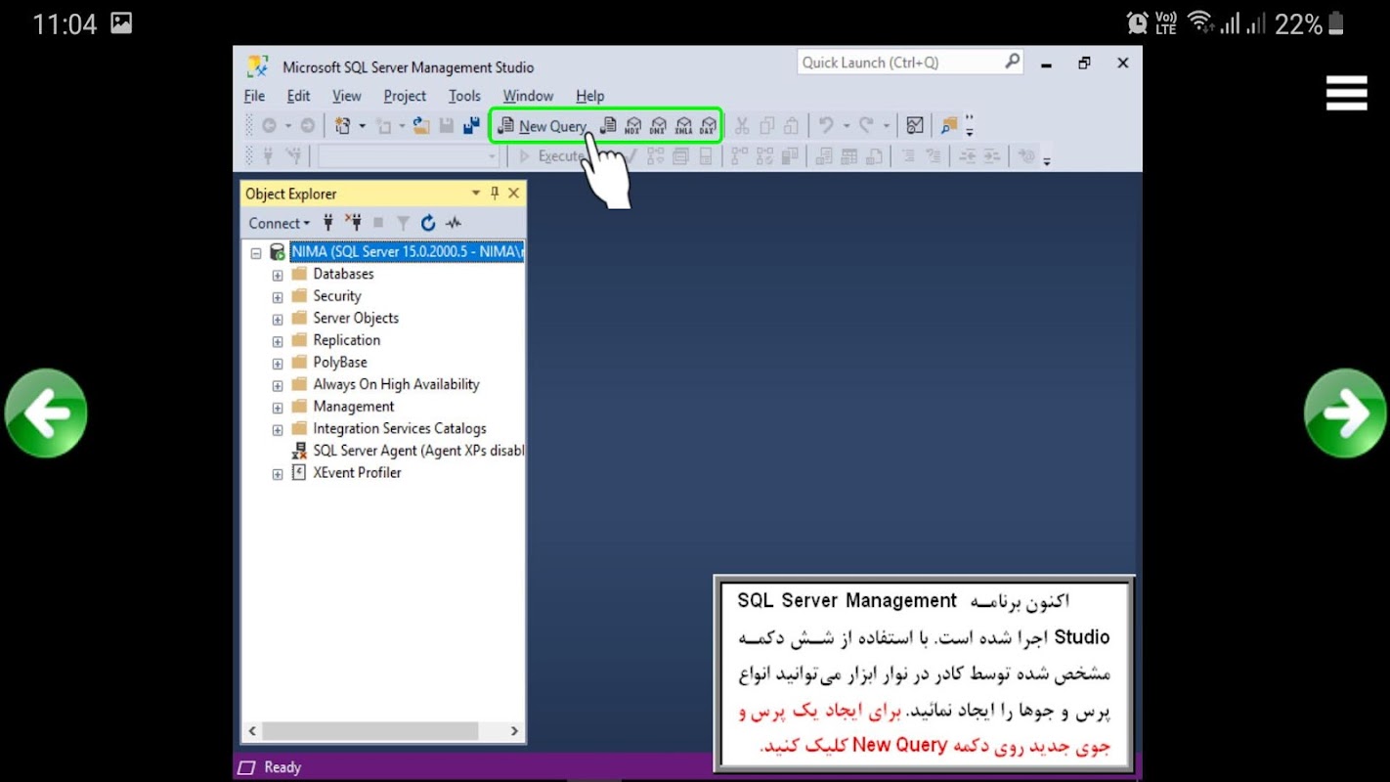Click the Navigate Forward toolbar icon
This screenshot has width=1390, height=782.
point(308,126)
